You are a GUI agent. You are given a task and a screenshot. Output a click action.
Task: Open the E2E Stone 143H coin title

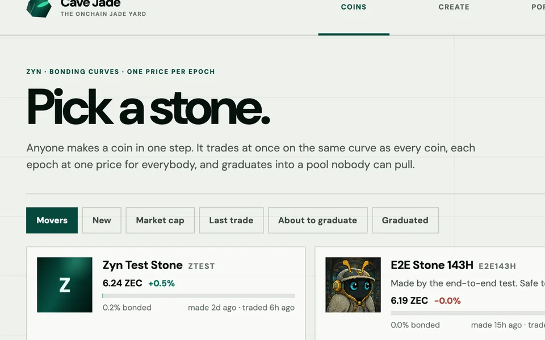pyautogui.click(x=432, y=265)
